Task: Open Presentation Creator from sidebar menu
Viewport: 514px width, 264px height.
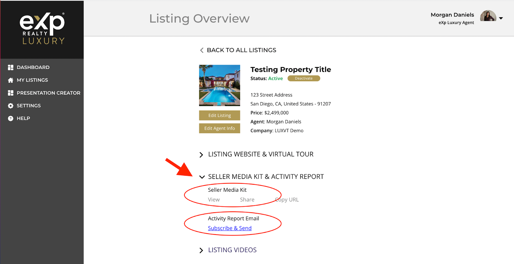Action: (49, 93)
